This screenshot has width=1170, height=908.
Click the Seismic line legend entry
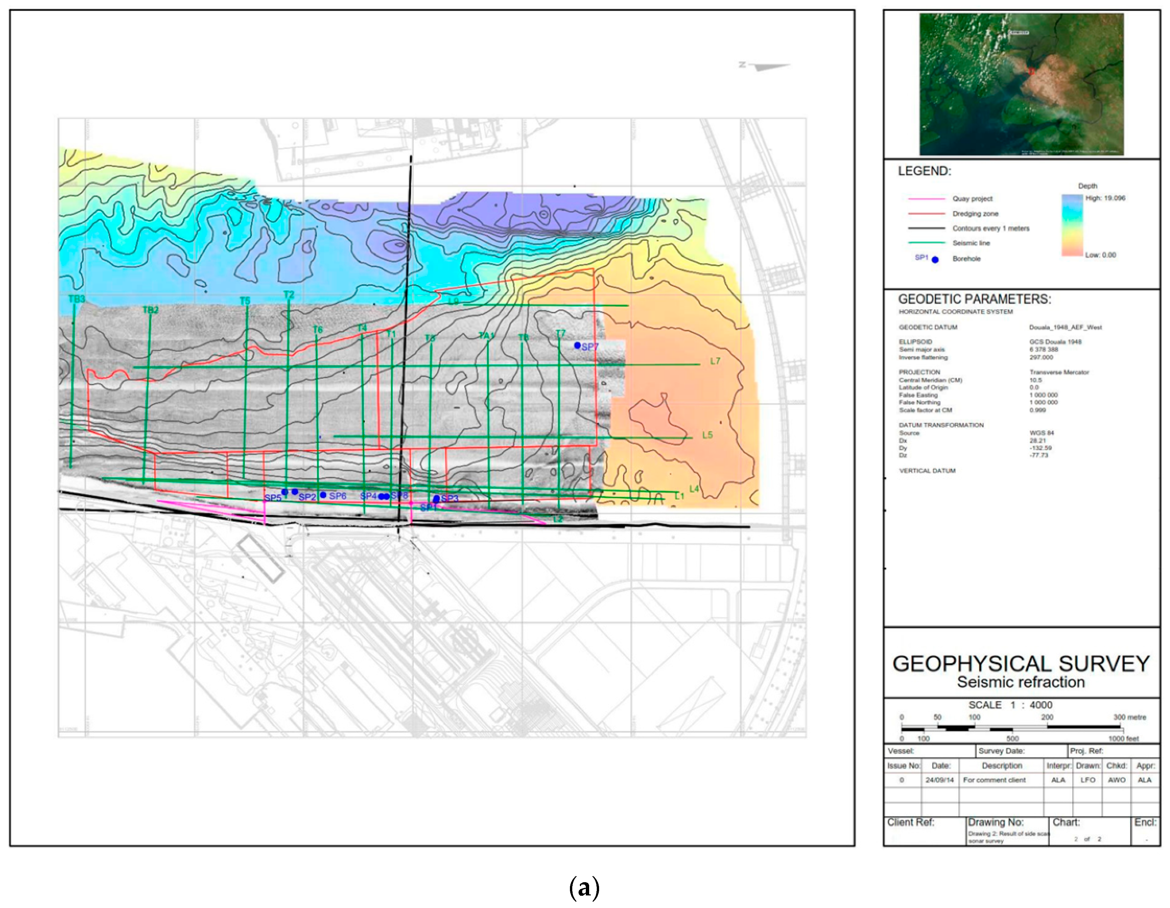(x=971, y=243)
